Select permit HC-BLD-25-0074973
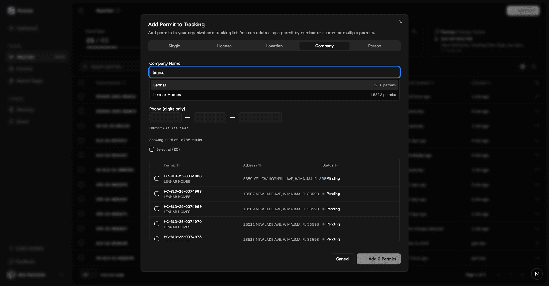The image size is (549, 286). click(157, 239)
